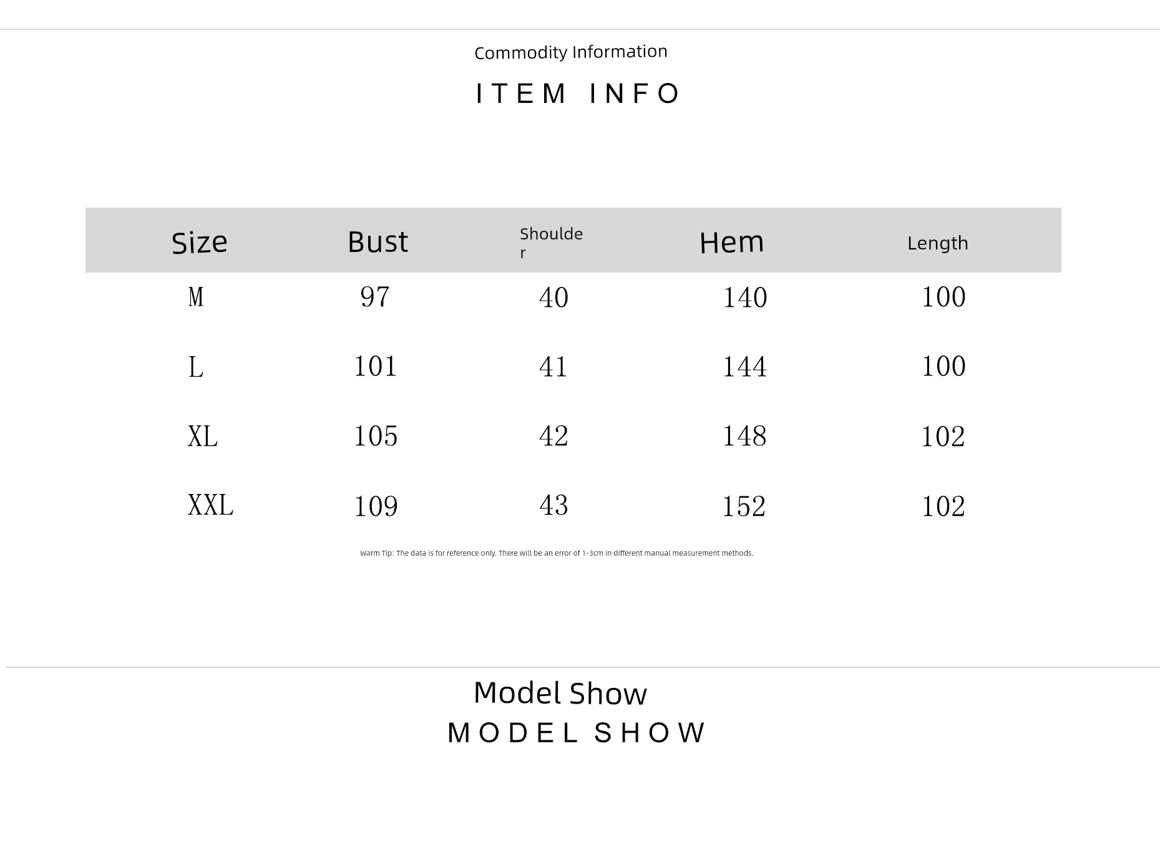Click the hem value 152

[x=744, y=506]
